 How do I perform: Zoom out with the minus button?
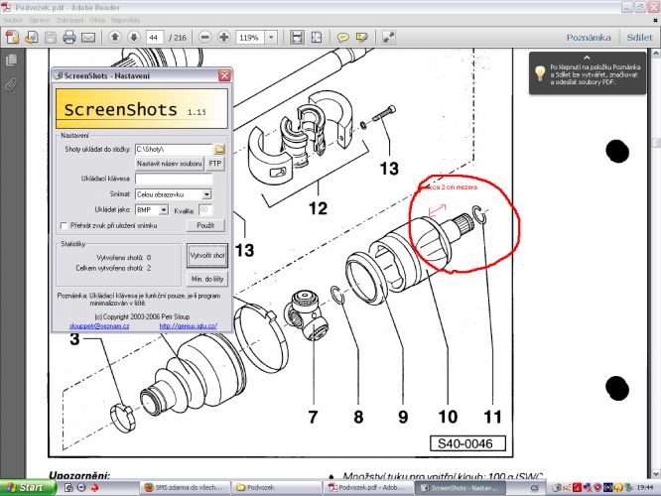coord(205,38)
